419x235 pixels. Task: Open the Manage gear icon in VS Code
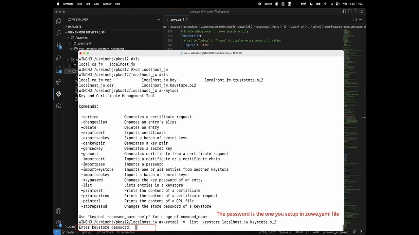(x=59, y=224)
